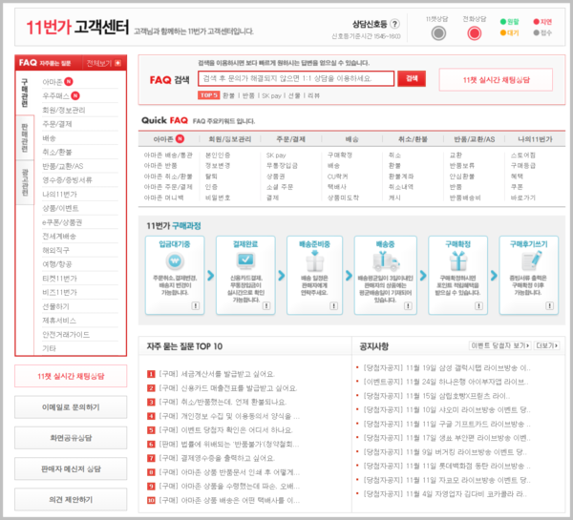Image resolution: width=573 pixels, height=520 pixels.
Task: Open info icon on 결제완료 card
Action: click(x=266, y=305)
